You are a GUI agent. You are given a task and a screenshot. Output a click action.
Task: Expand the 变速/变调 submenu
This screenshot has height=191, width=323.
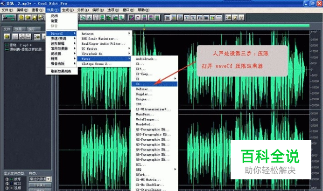coord(62,39)
